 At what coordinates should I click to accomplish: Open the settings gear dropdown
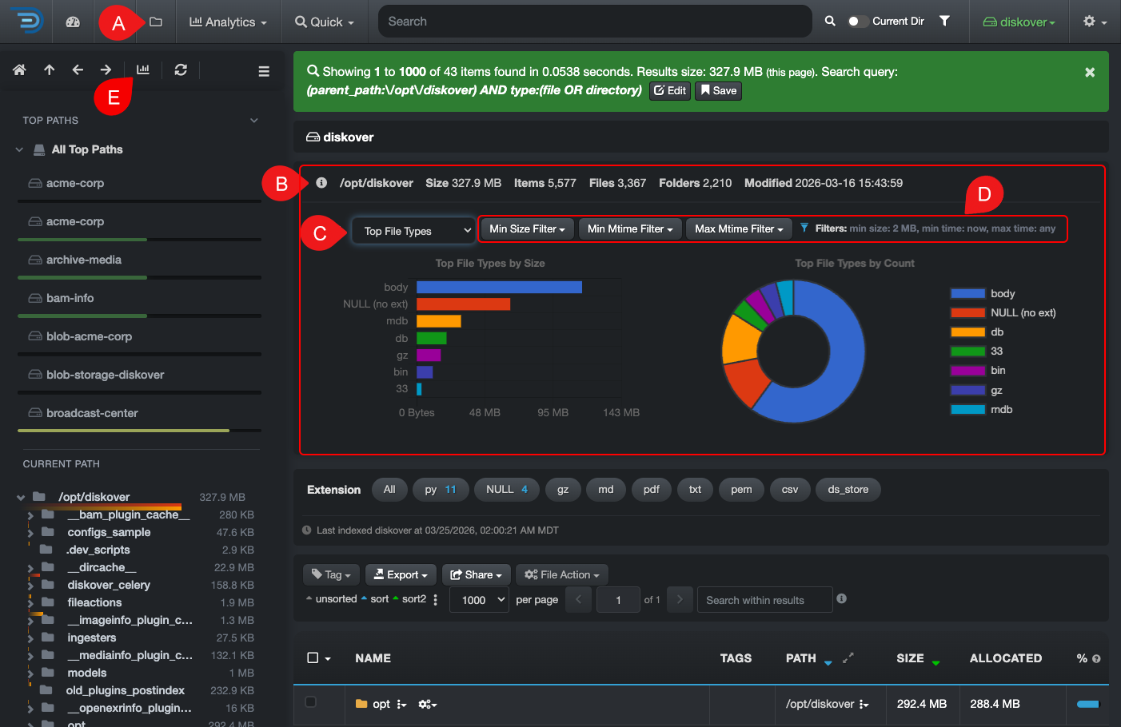(1095, 22)
